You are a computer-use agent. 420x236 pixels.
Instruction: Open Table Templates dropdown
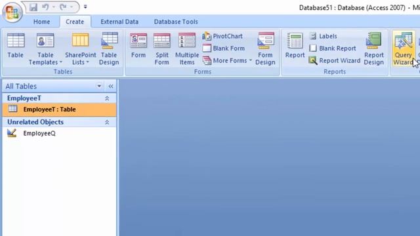45,49
